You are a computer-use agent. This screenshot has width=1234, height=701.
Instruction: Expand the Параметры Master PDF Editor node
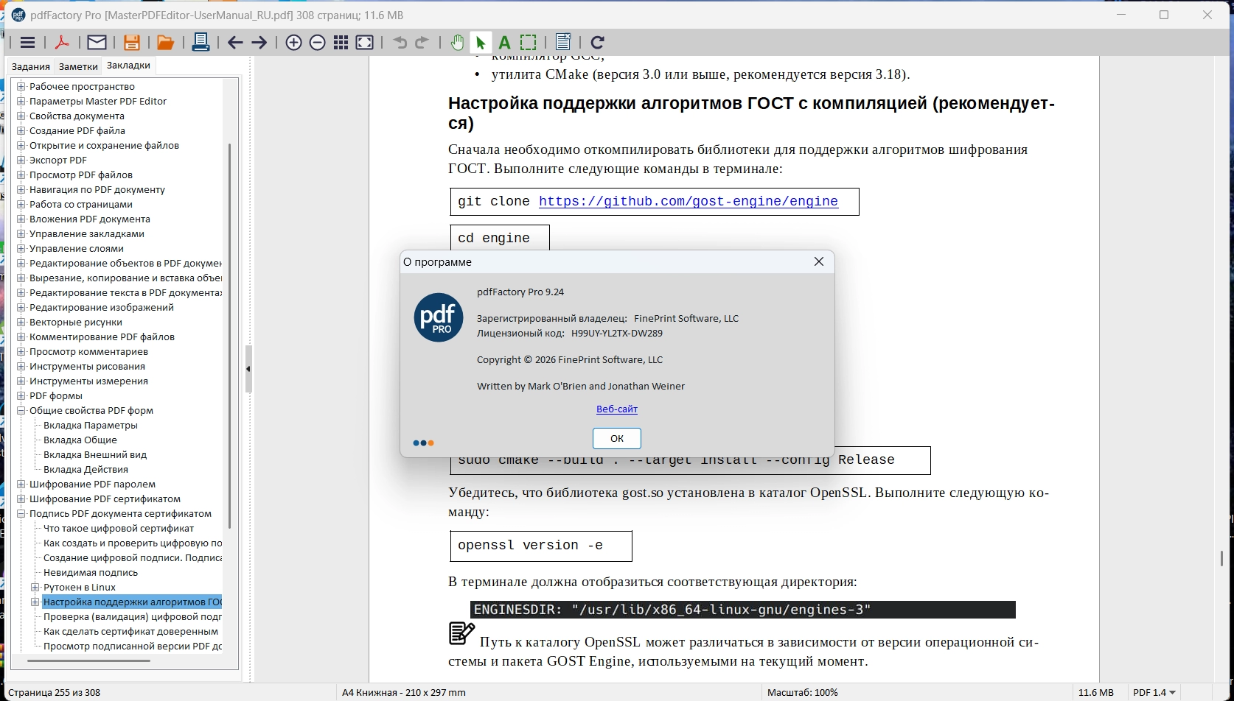(x=21, y=102)
